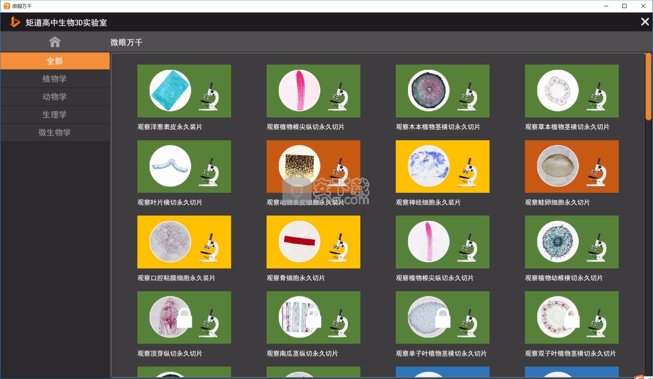This screenshot has height=379, width=653.
Task: Click the 观察单子叶植物茎横切永久切片 label
Action: pos(441,353)
